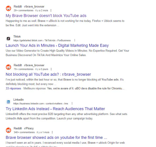Image resolution: width=156 pixels, height=147 pixels.
Task: Open "Not blocking all YouTube ads?" Reddit link
Action: (x=48, y=74)
